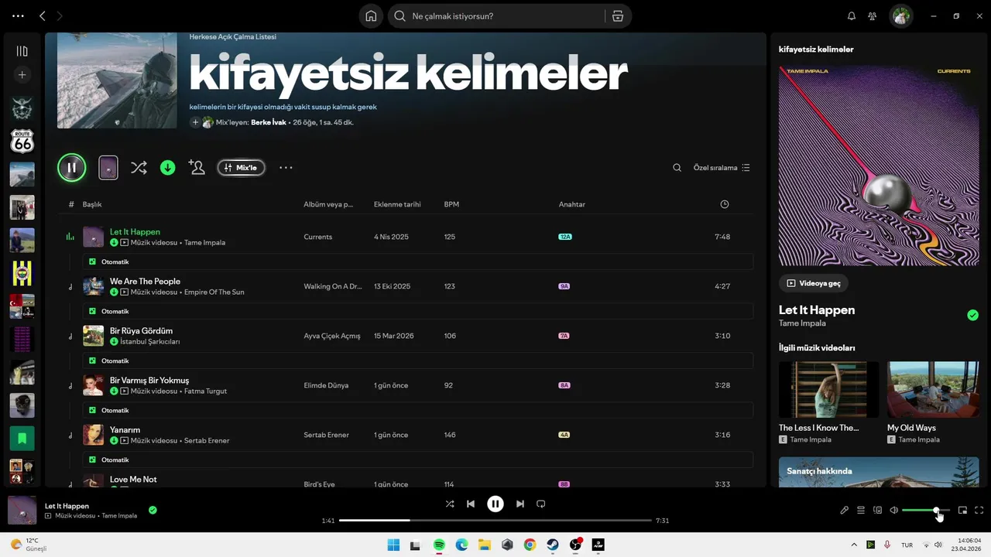This screenshot has height=557, width=991.
Task: Open the Browse icon in search bar
Action: tap(617, 16)
